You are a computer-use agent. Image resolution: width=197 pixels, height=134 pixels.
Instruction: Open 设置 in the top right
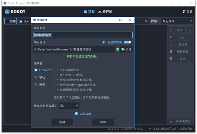187,11
